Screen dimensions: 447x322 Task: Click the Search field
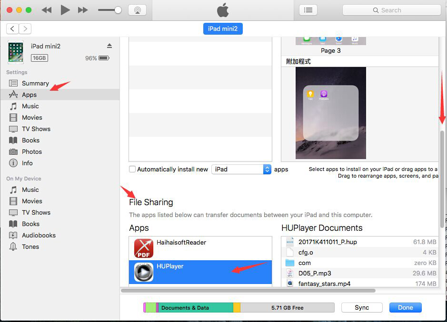(391, 10)
